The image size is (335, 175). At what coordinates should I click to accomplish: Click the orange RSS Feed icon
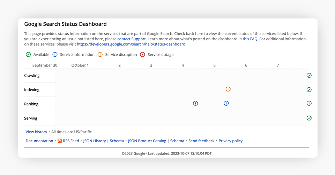60,141
